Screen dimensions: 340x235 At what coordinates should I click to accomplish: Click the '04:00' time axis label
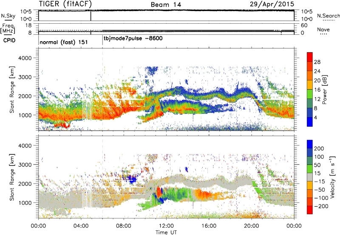(x=81, y=226)
